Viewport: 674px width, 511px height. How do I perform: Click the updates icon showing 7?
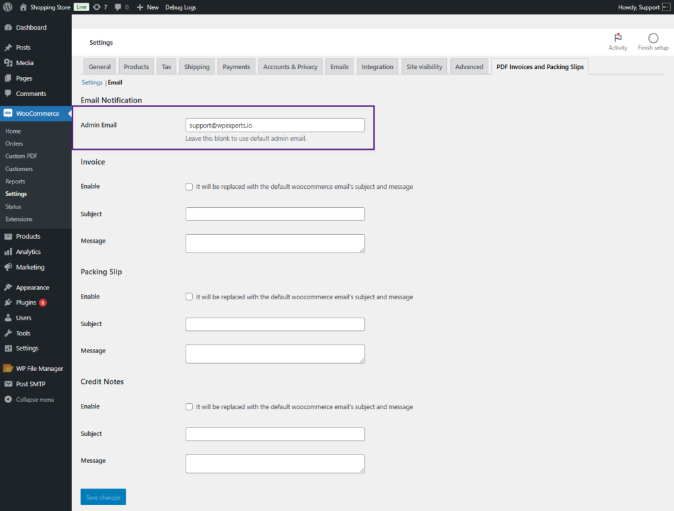click(x=97, y=7)
